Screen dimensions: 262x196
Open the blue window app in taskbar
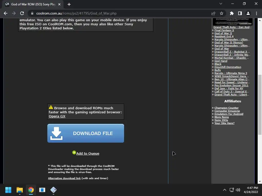42,190
